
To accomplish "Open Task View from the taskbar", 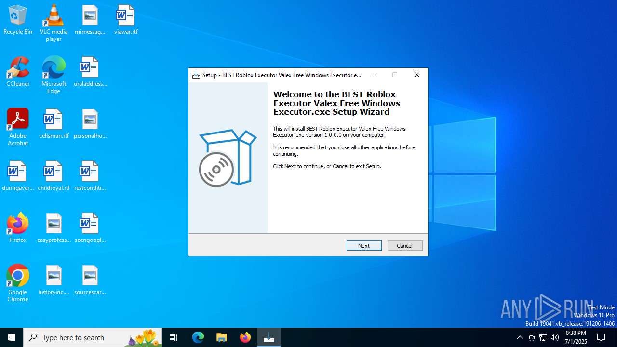I will point(174,337).
